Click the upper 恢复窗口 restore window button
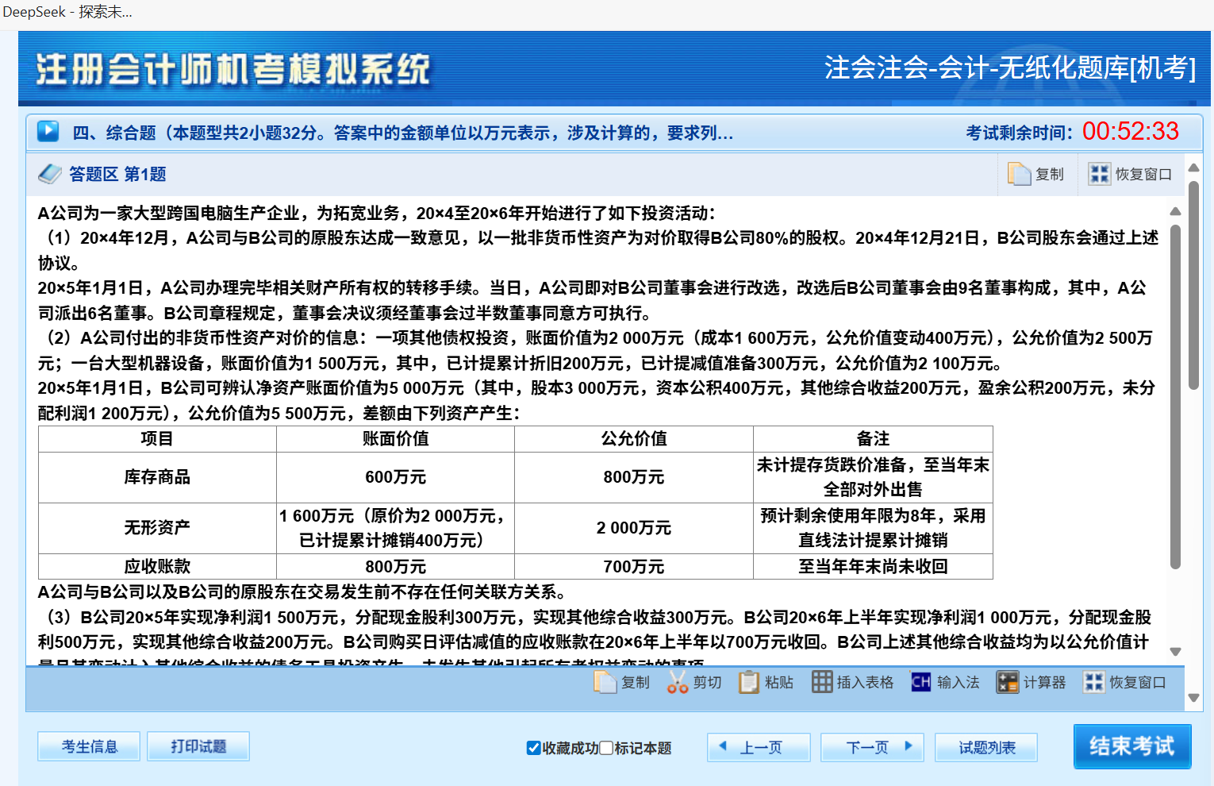Image resolution: width=1214 pixels, height=786 pixels. pos(1130,174)
